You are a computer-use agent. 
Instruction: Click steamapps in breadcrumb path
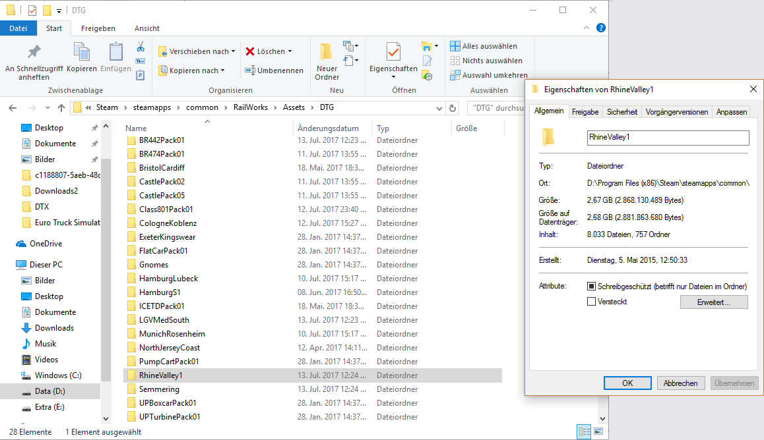(x=152, y=107)
